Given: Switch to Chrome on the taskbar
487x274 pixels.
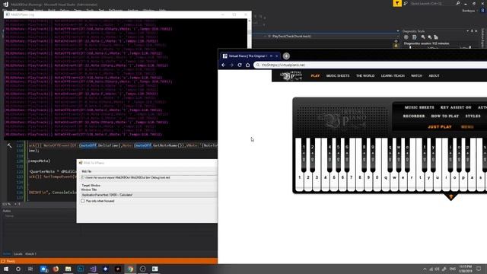Looking at the screenshot, I should click(130, 269).
